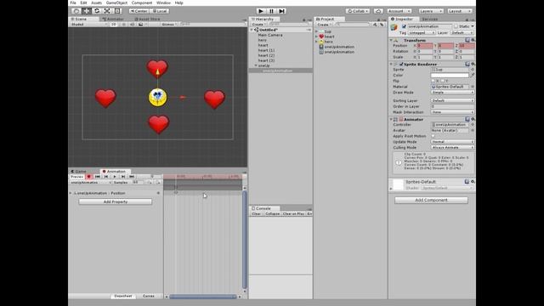Select the Hand tool in toolbar

[76, 11]
